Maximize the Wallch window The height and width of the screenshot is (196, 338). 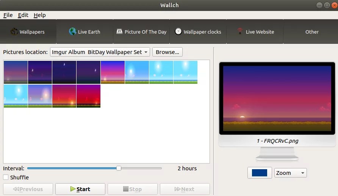click(x=327, y=5)
